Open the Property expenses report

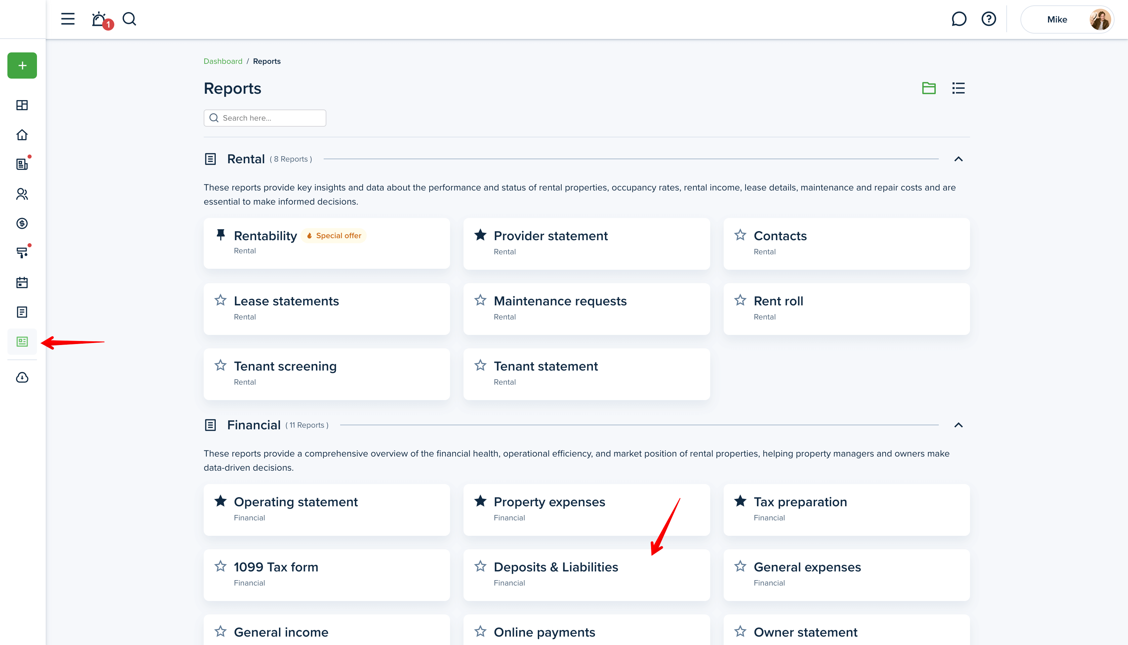(587, 509)
